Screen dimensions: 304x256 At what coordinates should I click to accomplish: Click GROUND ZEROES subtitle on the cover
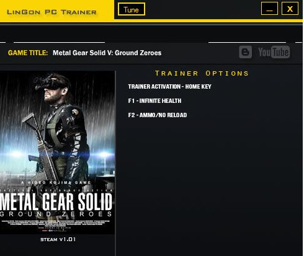click(56, 214)
